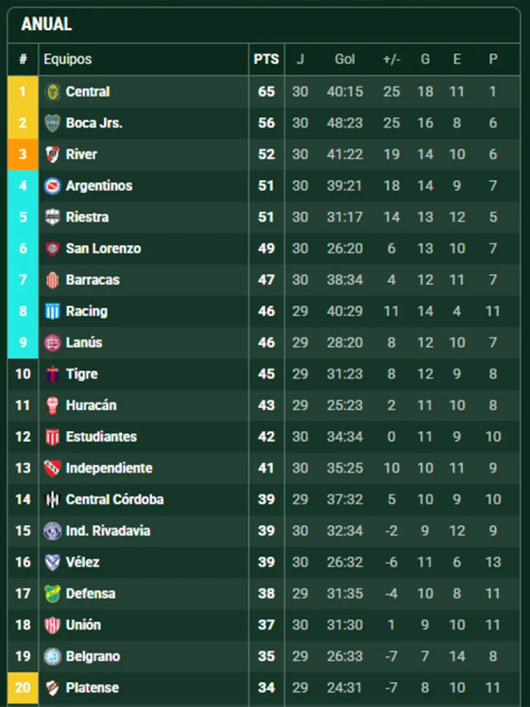Screen dimensions: 530x707
Task: Click the Belgrano light blue crest
Action: point(52,656)
